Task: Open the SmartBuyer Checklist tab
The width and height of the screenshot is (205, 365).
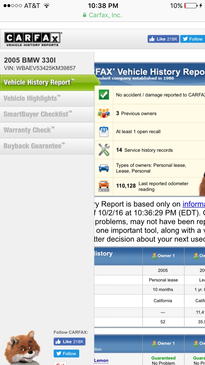Action: [x=47, y=114]
